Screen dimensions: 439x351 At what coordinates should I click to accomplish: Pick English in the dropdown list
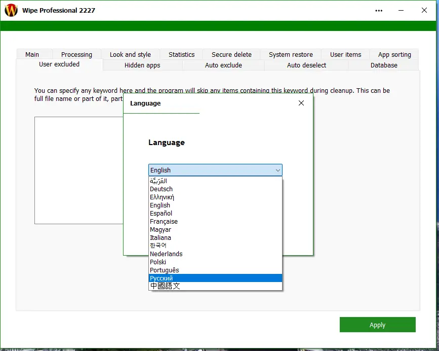[x=215, y=205]
